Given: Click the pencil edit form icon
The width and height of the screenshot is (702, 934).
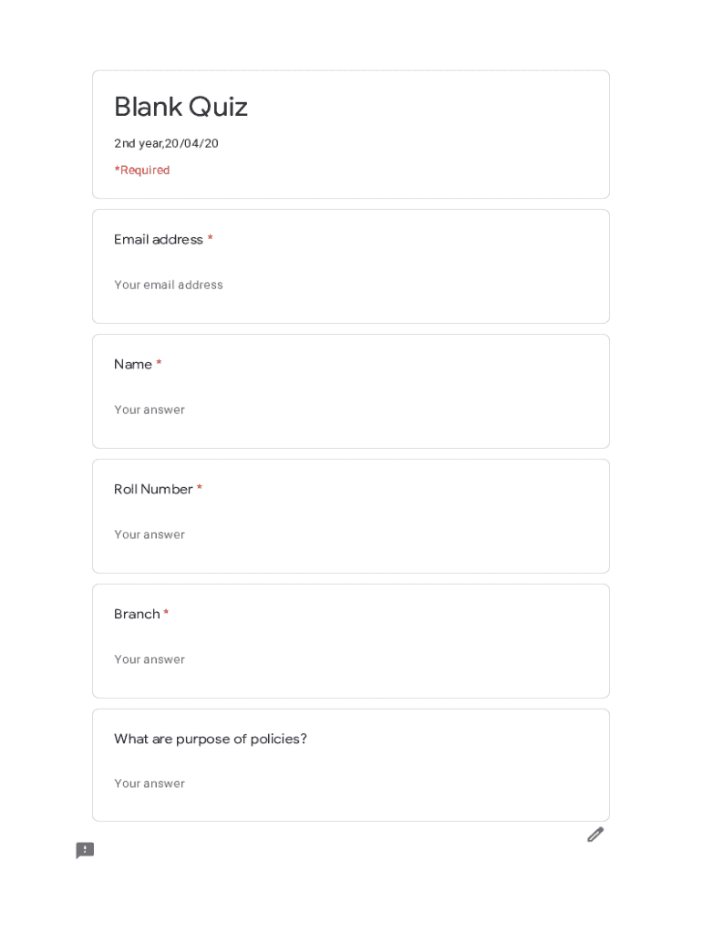Looking at the screenshot, I should pos(595,835).
